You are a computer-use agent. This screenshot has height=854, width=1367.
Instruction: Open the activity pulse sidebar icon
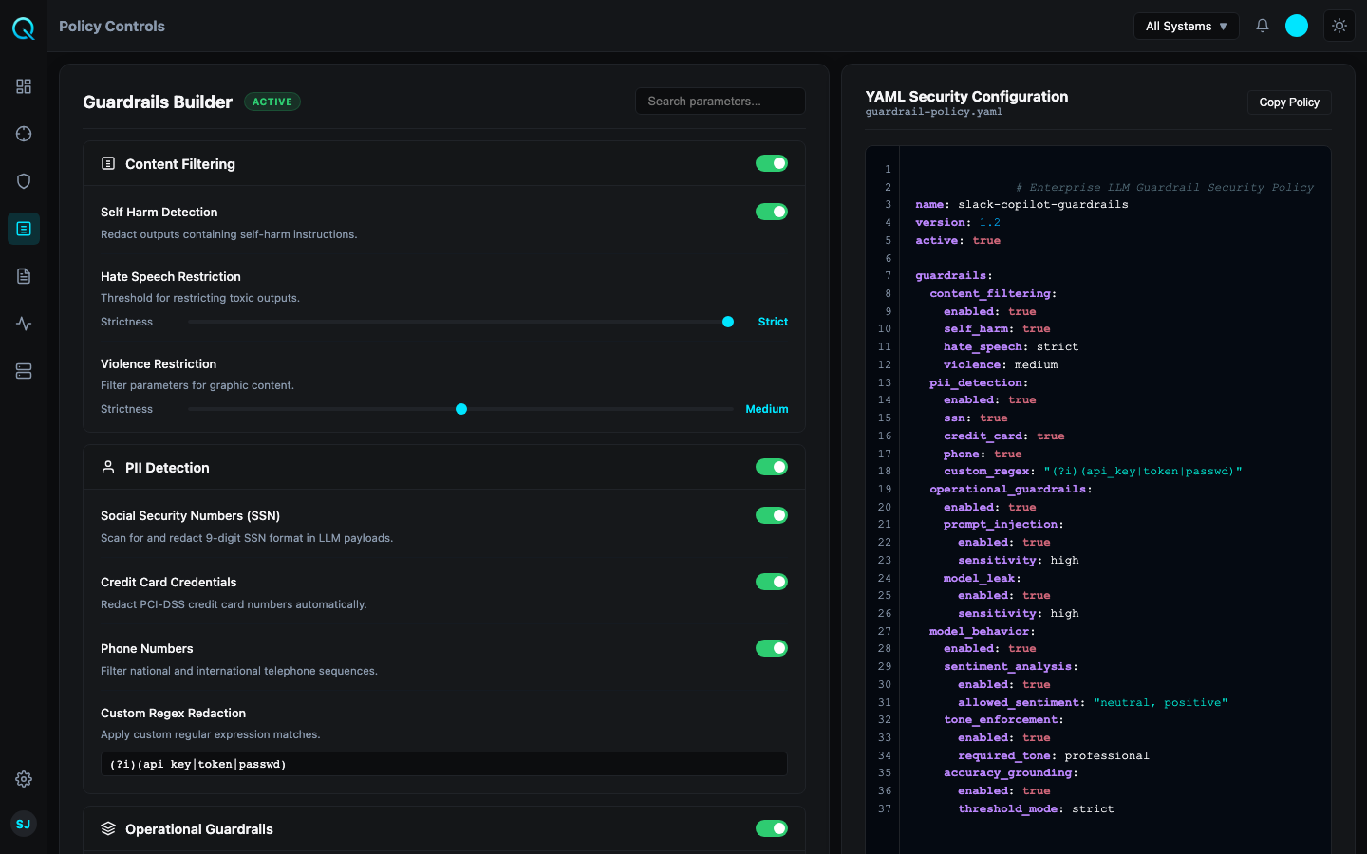(24, 324)
